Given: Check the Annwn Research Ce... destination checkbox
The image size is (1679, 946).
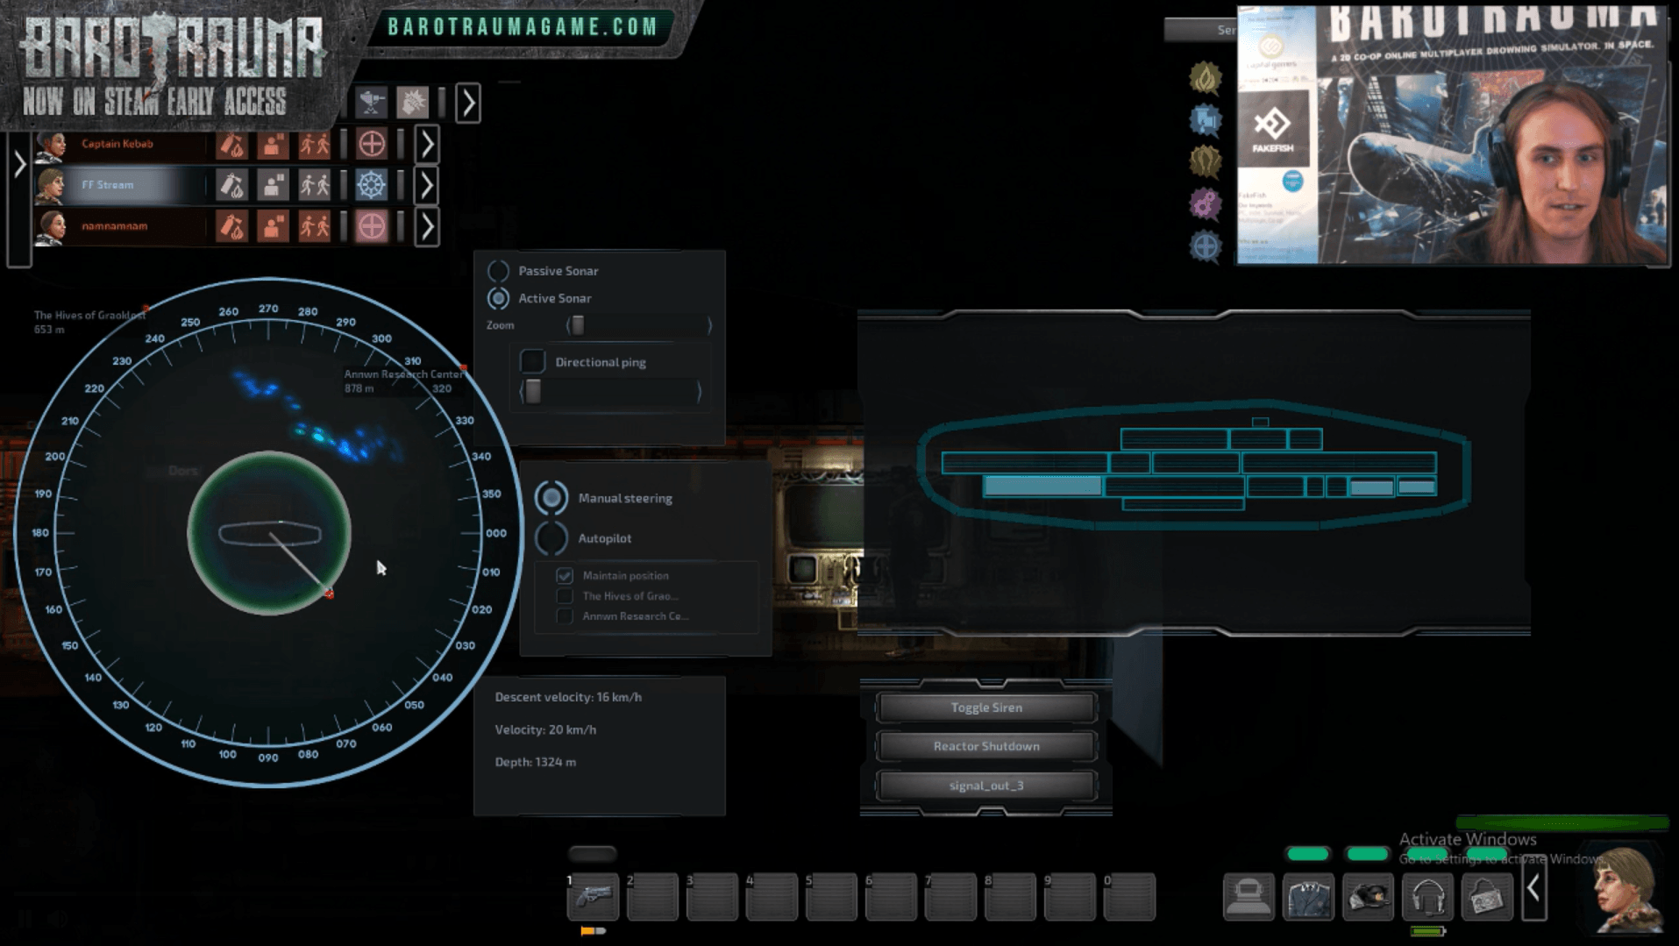Looking at the screenshot, I should point(565,616).
